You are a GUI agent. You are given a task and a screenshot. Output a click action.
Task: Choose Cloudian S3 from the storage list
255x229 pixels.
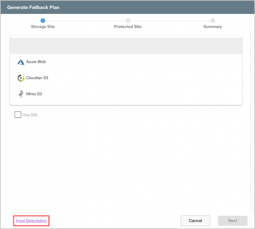37,78
